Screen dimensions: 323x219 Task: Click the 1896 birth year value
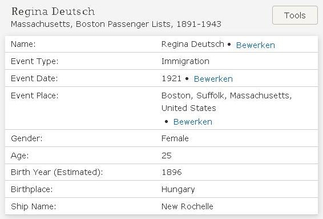point(172,172)
